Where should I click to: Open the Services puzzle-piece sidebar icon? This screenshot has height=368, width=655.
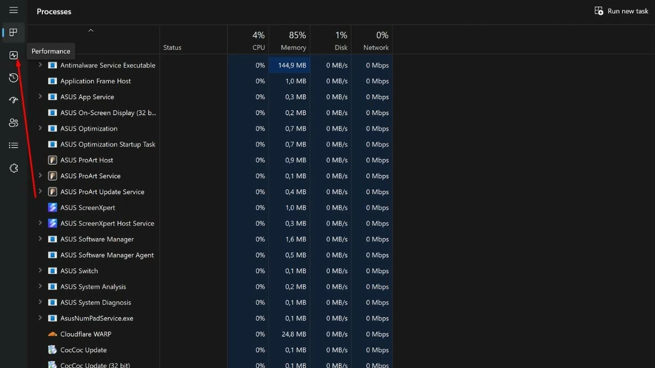[14, 168]
